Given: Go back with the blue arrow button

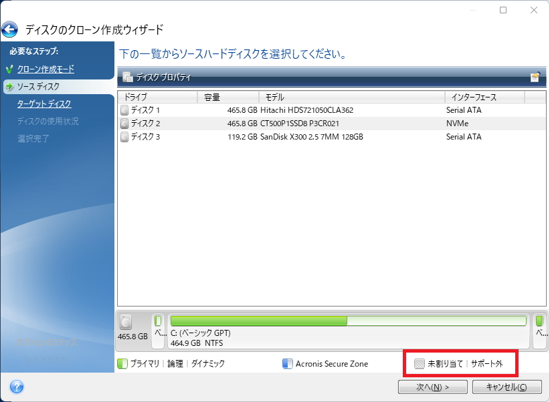Looking at the screenshot, I should coord(9,29).
